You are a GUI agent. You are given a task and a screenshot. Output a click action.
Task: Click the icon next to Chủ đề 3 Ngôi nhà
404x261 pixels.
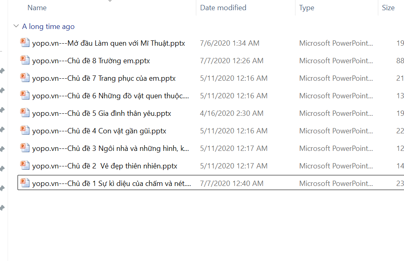pyautogui.click(x=25, y=148)
